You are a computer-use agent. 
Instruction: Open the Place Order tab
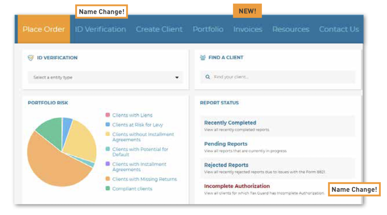click(x=43, y=29)
